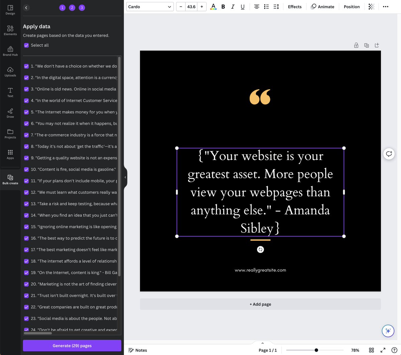This screenshot has height=355, width=401.
Task: Click the transparency checkerboard icon
Action: [371, 7]
